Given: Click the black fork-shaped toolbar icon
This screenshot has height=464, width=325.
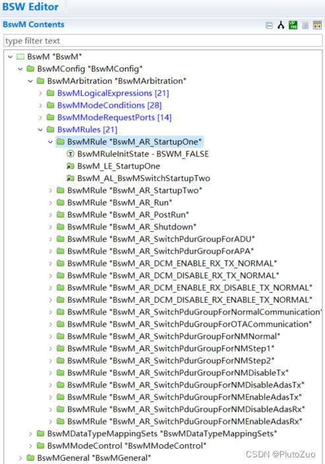Looking at the screenshot, I should pyautogui.click(x=281, y=26).
